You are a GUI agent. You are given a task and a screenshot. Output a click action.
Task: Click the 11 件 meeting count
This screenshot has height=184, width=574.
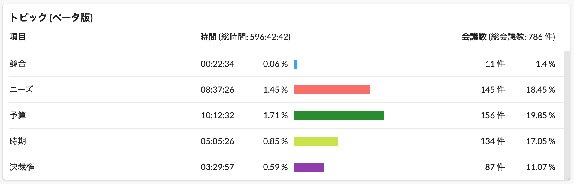[x=495, y=64]
